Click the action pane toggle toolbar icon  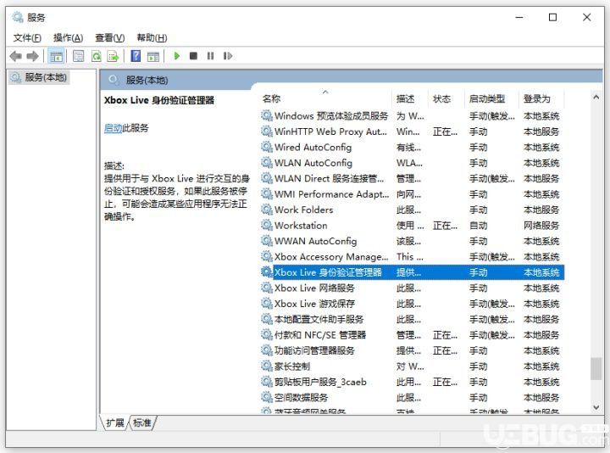click(153, 56)
